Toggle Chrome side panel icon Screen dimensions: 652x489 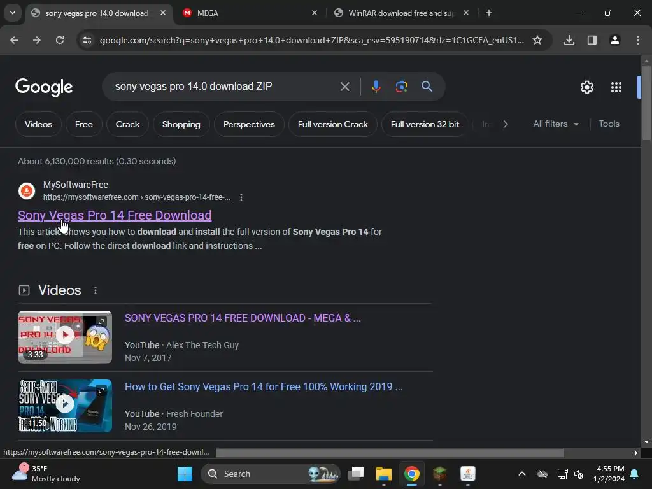coord(592,40)
